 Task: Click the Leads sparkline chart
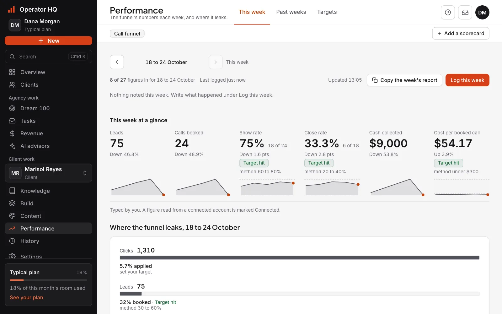(138, 187)
